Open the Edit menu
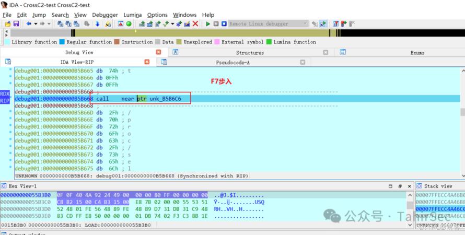 pyautogui.click(x=22, y=15)
